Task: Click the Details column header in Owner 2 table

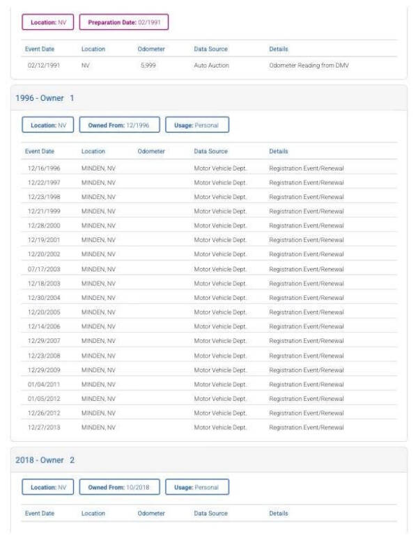Action: pyautogui.click(x=279, y=513)
